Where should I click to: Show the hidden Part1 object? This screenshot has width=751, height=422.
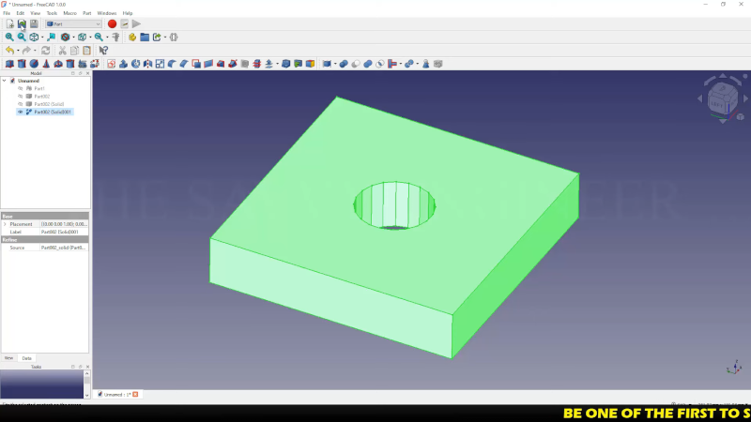tap(20, 88)
